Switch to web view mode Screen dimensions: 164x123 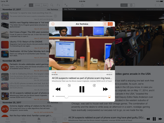[x=131, y=5]
